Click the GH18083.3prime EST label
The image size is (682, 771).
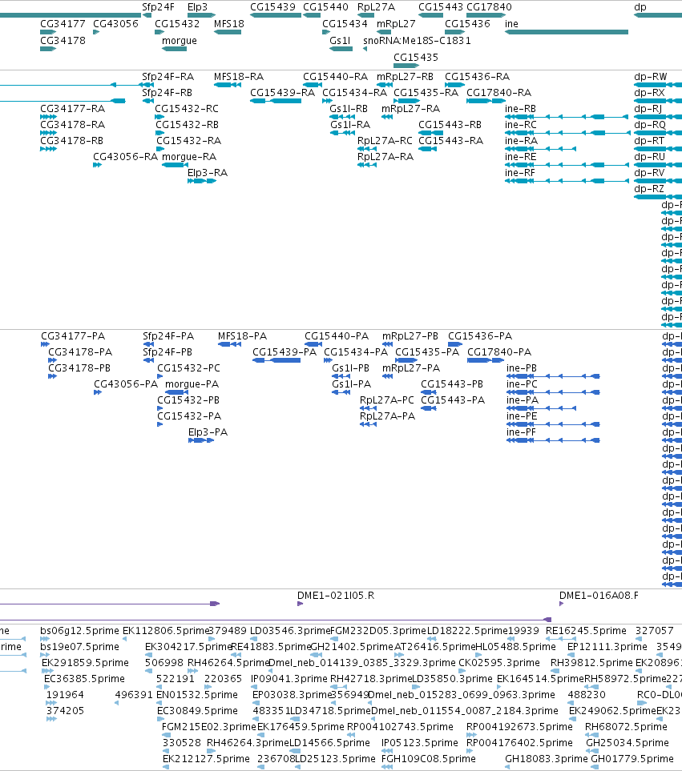(547, 759)
